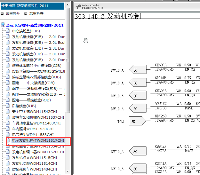Click the Macromedia FlashPaper logo
200x175 pixels.
point(90,7)
